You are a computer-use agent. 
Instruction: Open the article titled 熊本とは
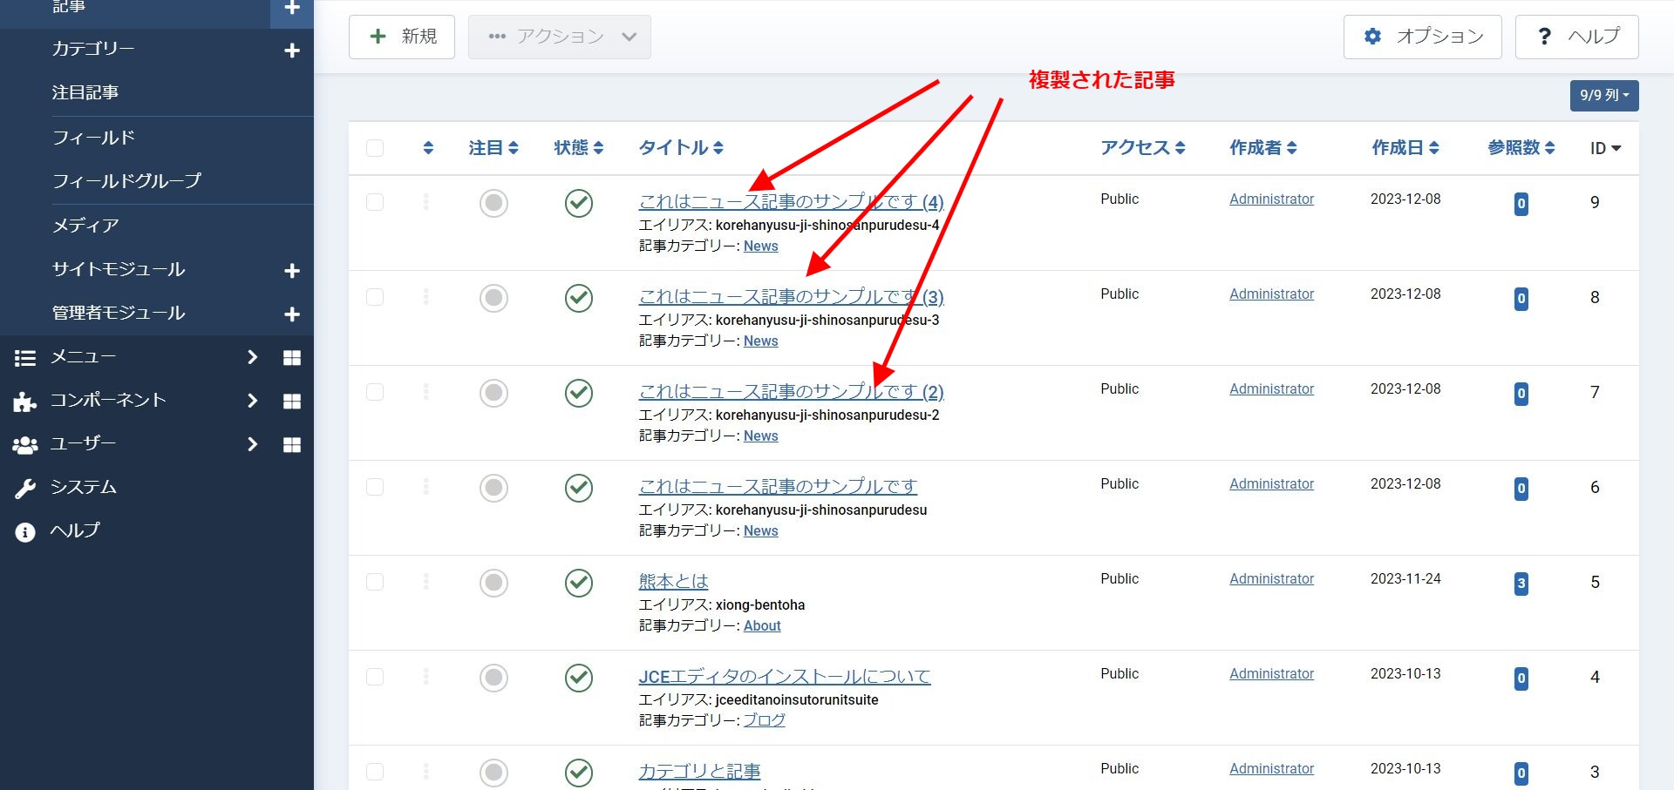pos(673,581)
